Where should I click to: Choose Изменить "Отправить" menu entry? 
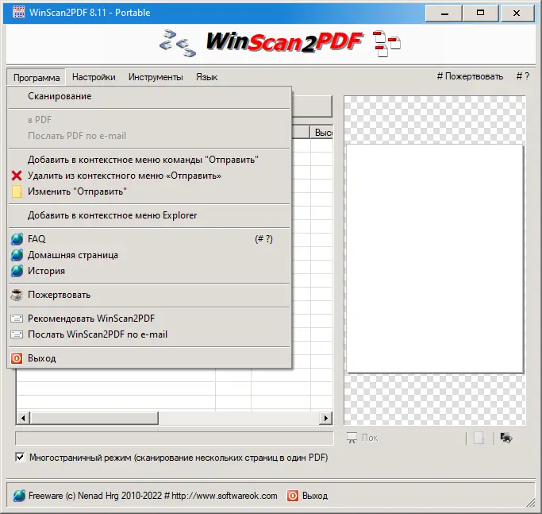pyautogui.click(x=149, y=191)
